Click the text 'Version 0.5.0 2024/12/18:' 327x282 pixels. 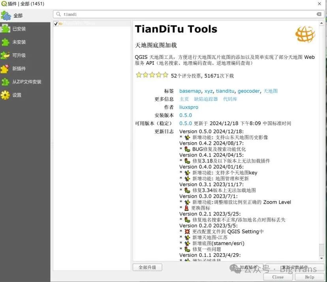(x=211, y=132)
